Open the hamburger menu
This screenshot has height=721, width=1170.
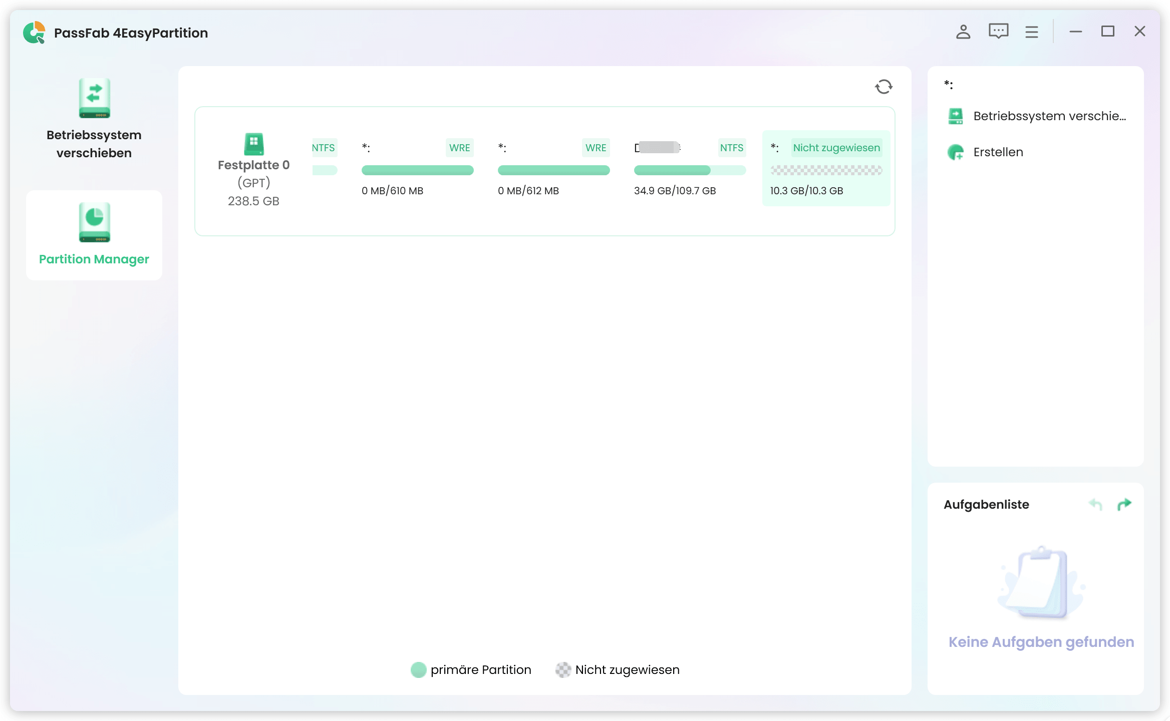coord(1031,32)
